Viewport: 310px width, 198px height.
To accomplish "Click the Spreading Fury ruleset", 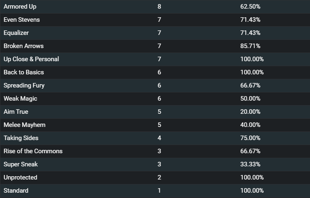I will pos(24,85).
